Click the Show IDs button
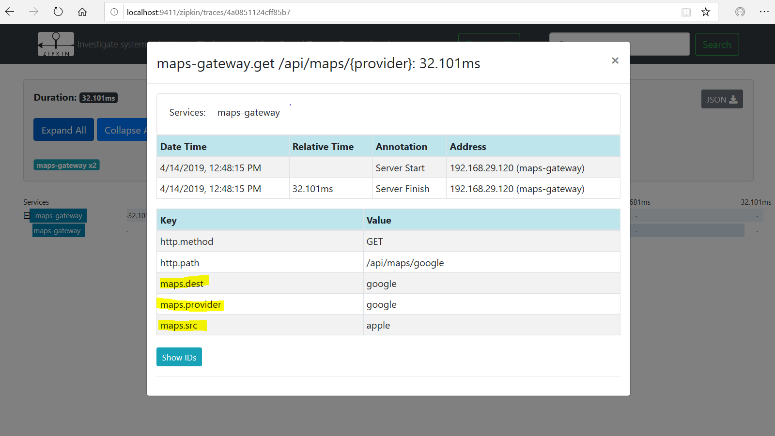Image resolution: width=775 pixels, height=436 pixels. pyautogui.click(x=179, y=357)
